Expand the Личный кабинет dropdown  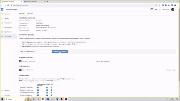click(x=12, y=9)
